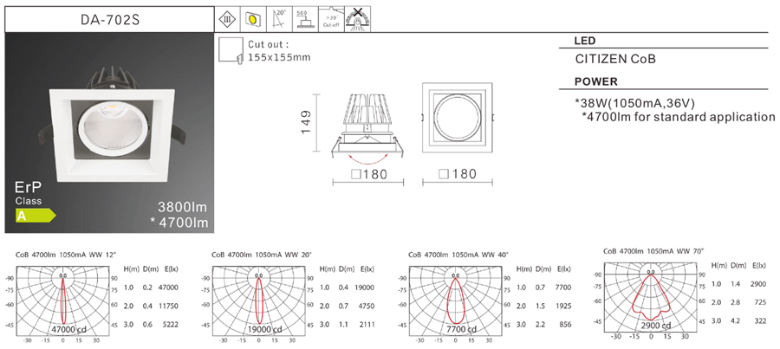Click the 70° beam polar chart
The width and height of the screenshot is (780, 349).
(653, 296)
